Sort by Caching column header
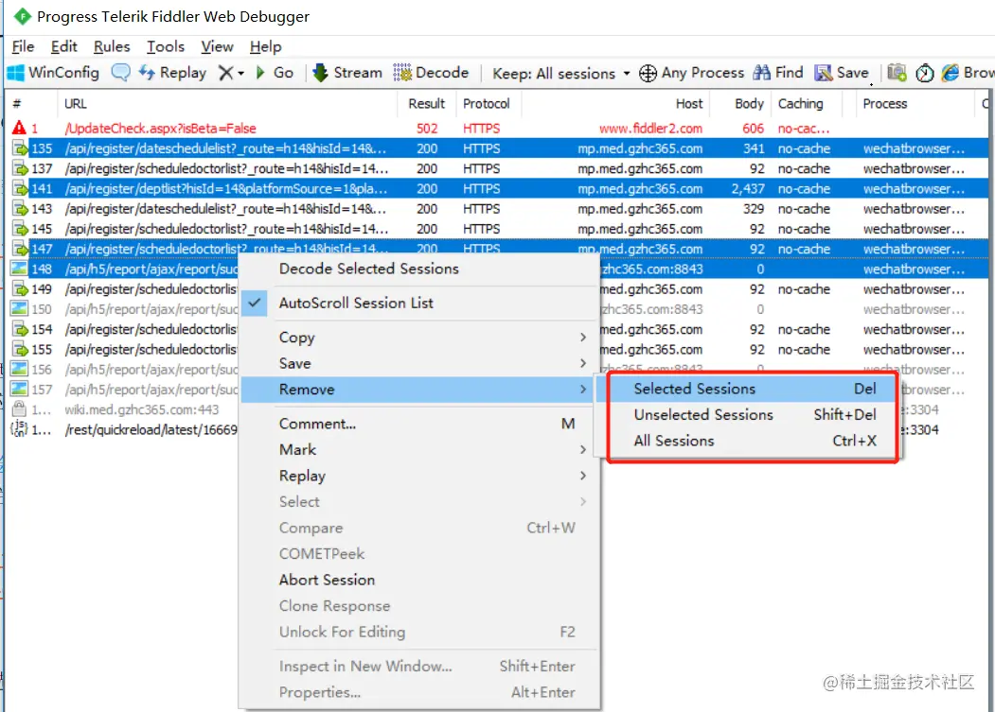Viewport: 995px width, 712px height. tap(806, 103)
